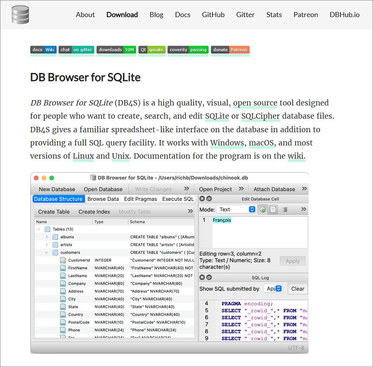Open the Blog link in navigation
Screen dimensions: 373x367
(156, 15)
